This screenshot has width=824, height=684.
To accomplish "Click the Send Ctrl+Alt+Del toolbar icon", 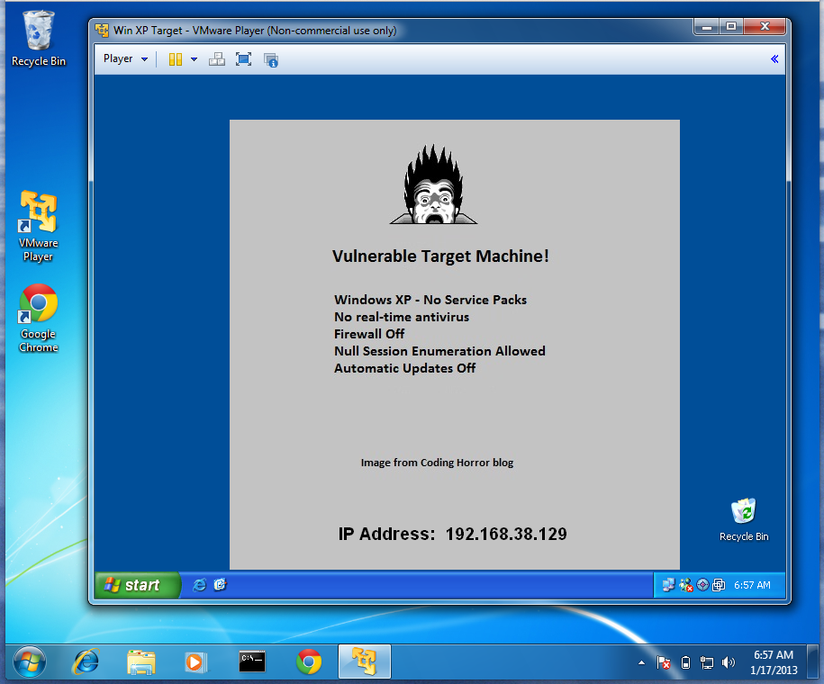I will (216, 59).
